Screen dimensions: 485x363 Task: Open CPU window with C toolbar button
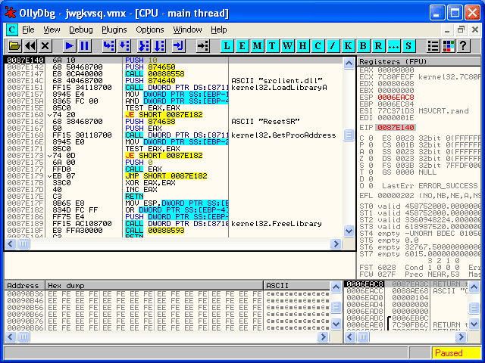click(318, 46)
